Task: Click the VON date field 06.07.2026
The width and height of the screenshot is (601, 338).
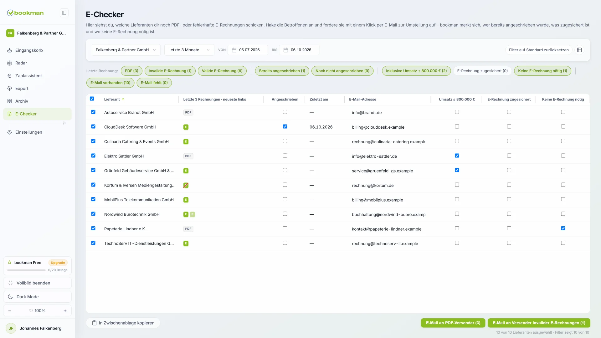Action: click(x=248, y=50)
